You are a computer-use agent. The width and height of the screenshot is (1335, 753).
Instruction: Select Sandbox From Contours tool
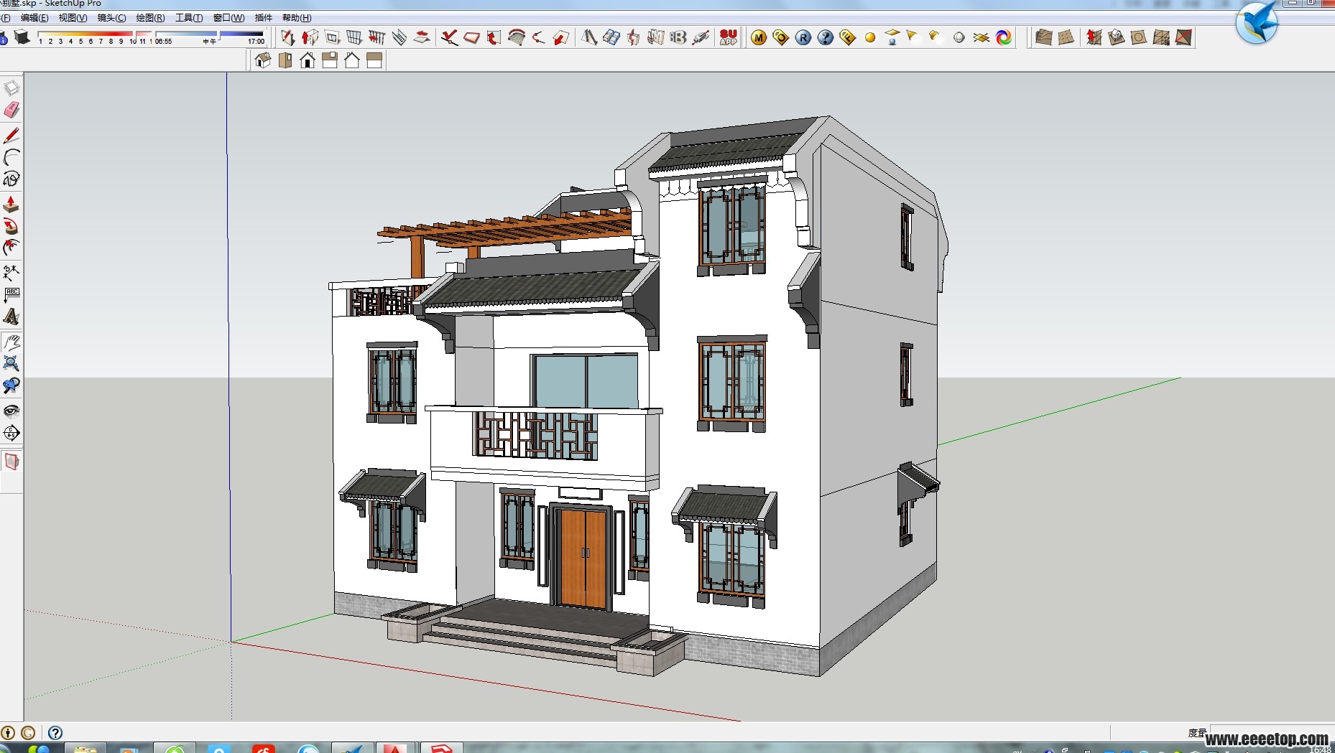coord(1044,37)
